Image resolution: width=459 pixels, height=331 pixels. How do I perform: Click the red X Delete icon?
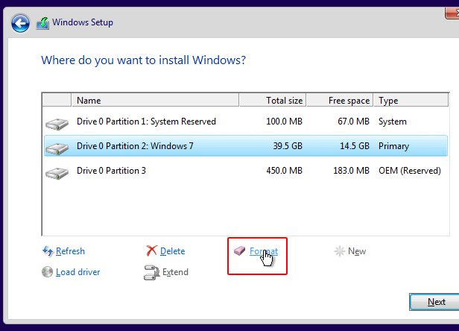[x=151, y=251]
